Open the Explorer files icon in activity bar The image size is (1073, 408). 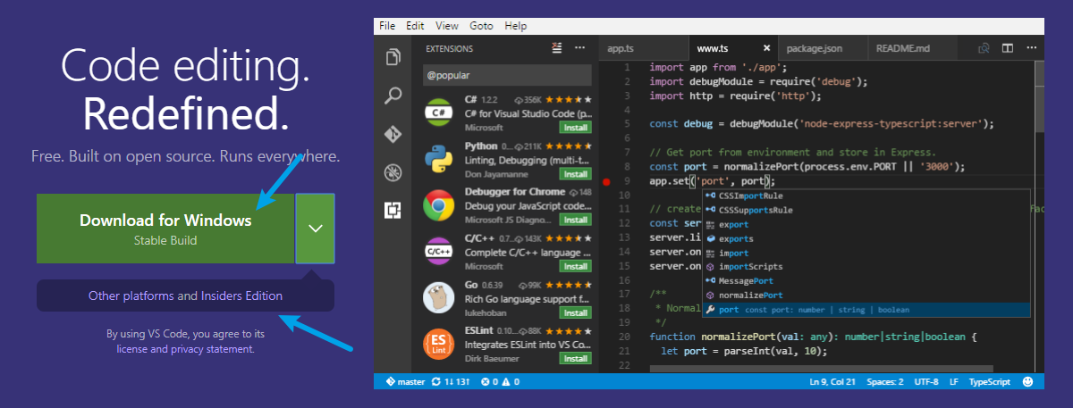393,58
